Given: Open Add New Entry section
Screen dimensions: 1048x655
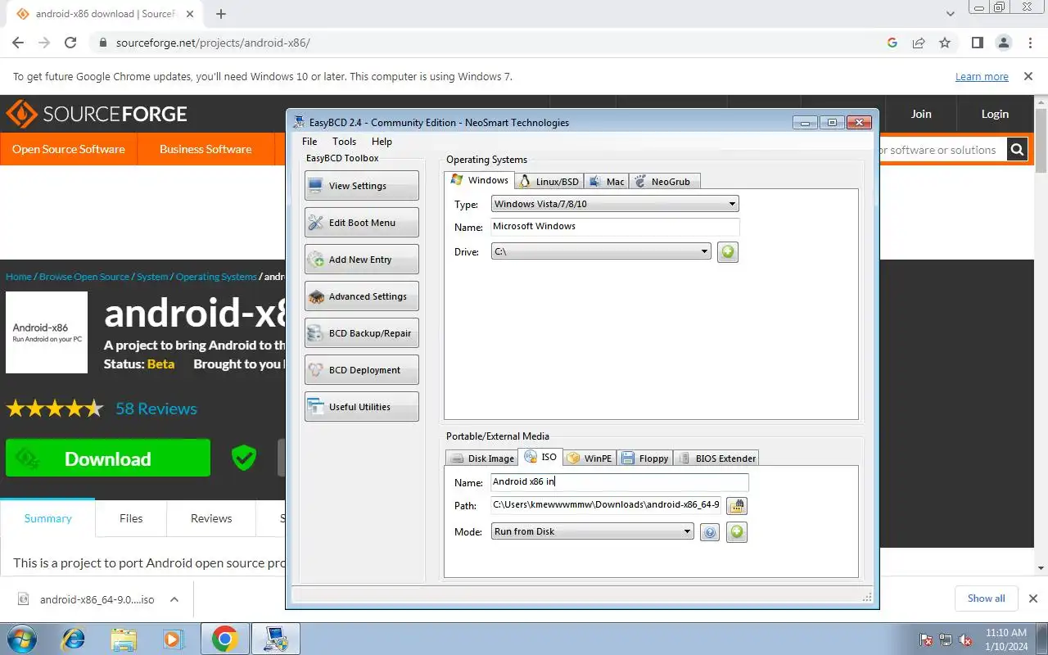Looking at the screenshot, I should 361,260.
